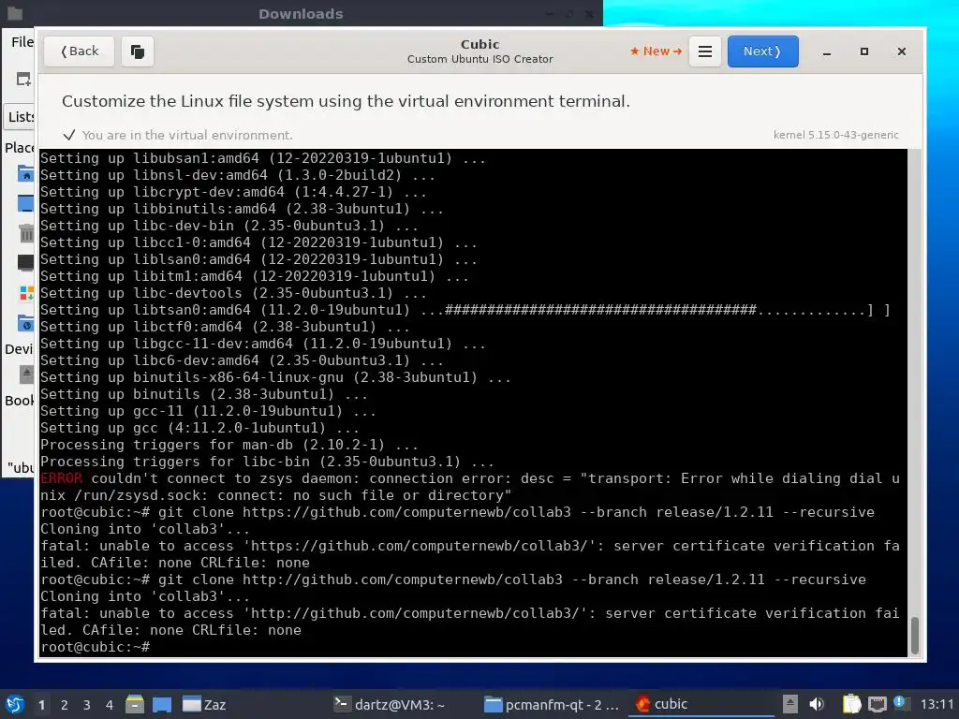Open Computer place in Downloads sidebar

pyautogui.click(x=25, y=262)
